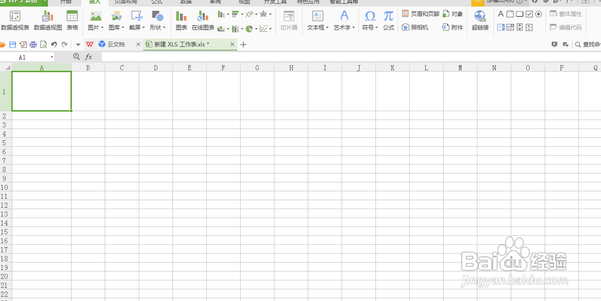Viewport: 601px width, 301px height.
Task: Select the list box form control
Action: tap(501, 28)
